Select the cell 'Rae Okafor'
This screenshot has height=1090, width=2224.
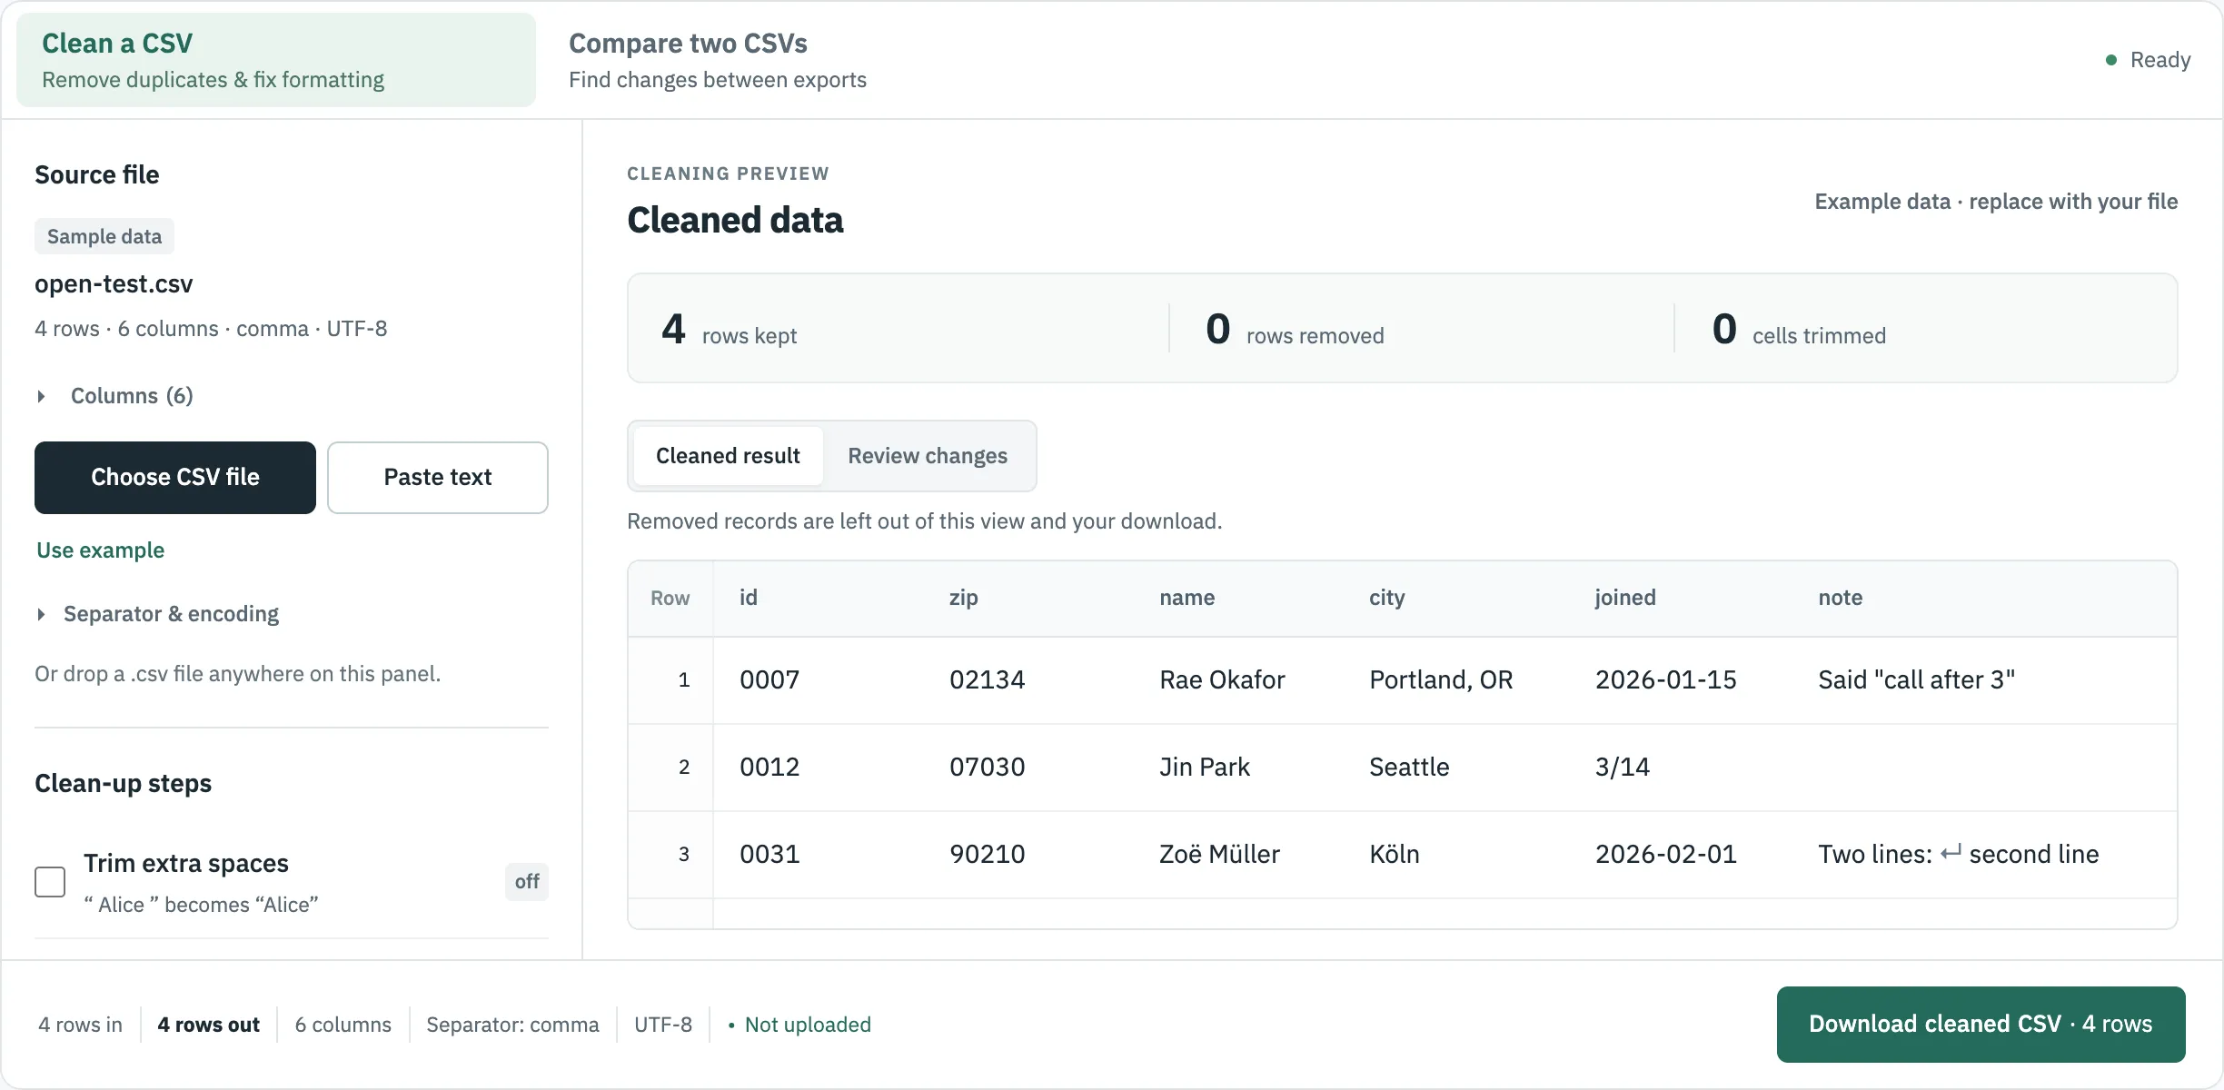1222,679
